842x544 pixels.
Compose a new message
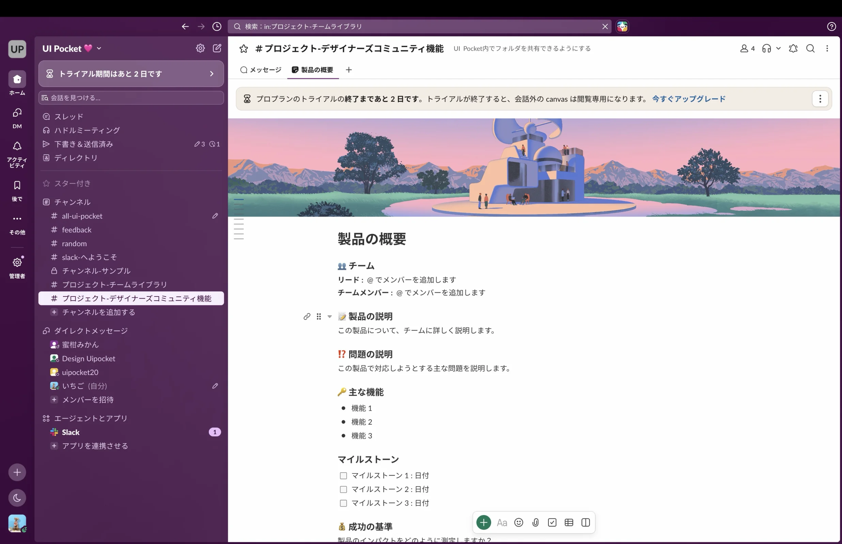pos(217,48)
